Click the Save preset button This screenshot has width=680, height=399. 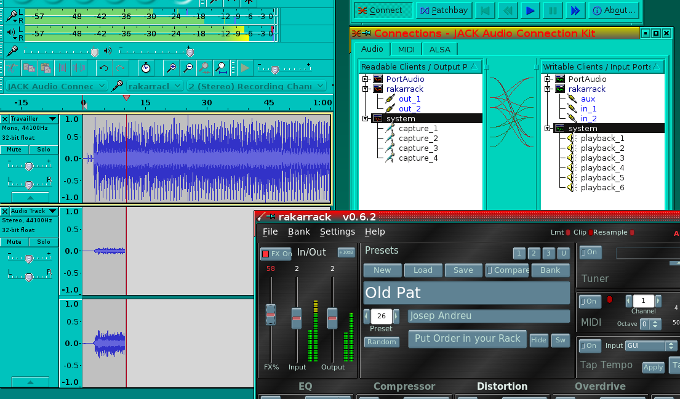pyautogui.click(x=463, y=270)
